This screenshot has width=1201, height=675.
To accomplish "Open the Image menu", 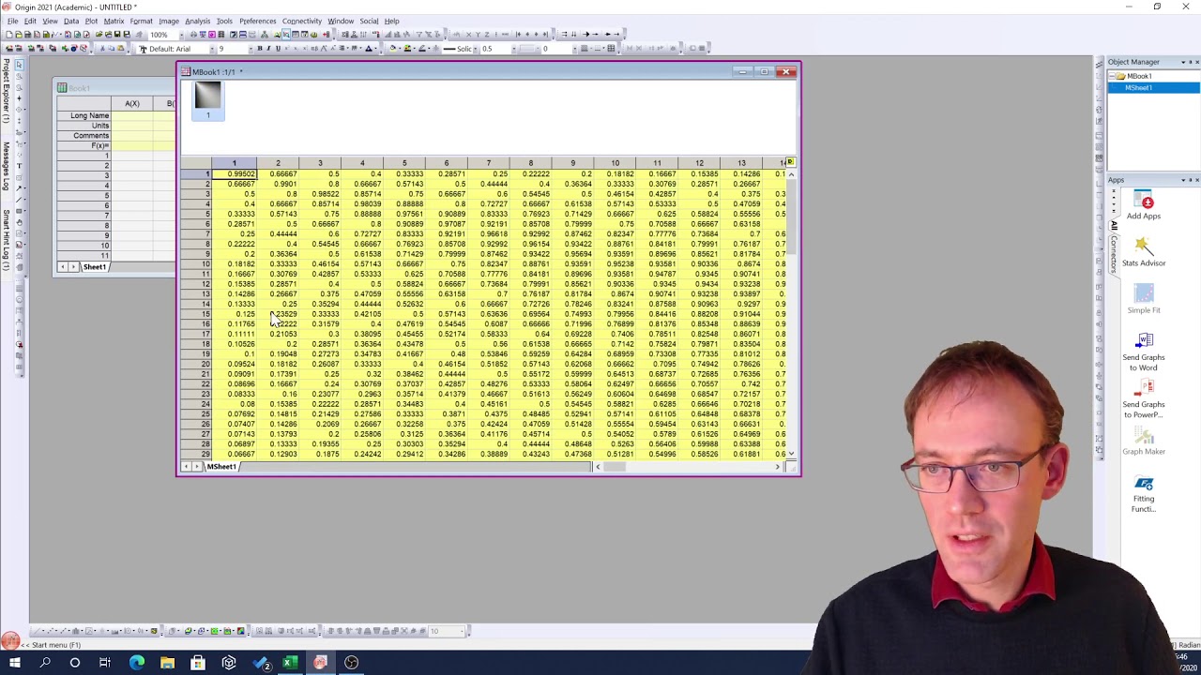I will 169,21.
